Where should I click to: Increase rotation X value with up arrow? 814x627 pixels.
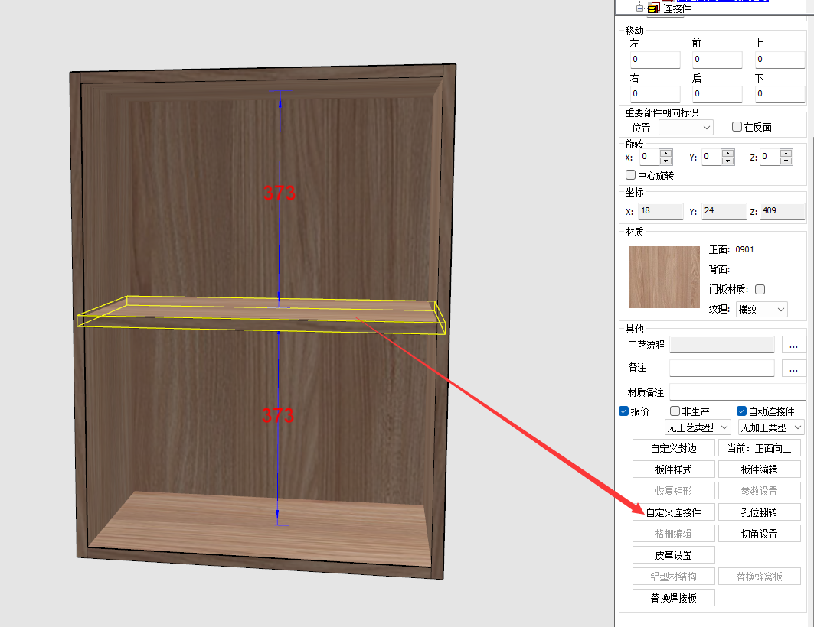coord(666,153)
